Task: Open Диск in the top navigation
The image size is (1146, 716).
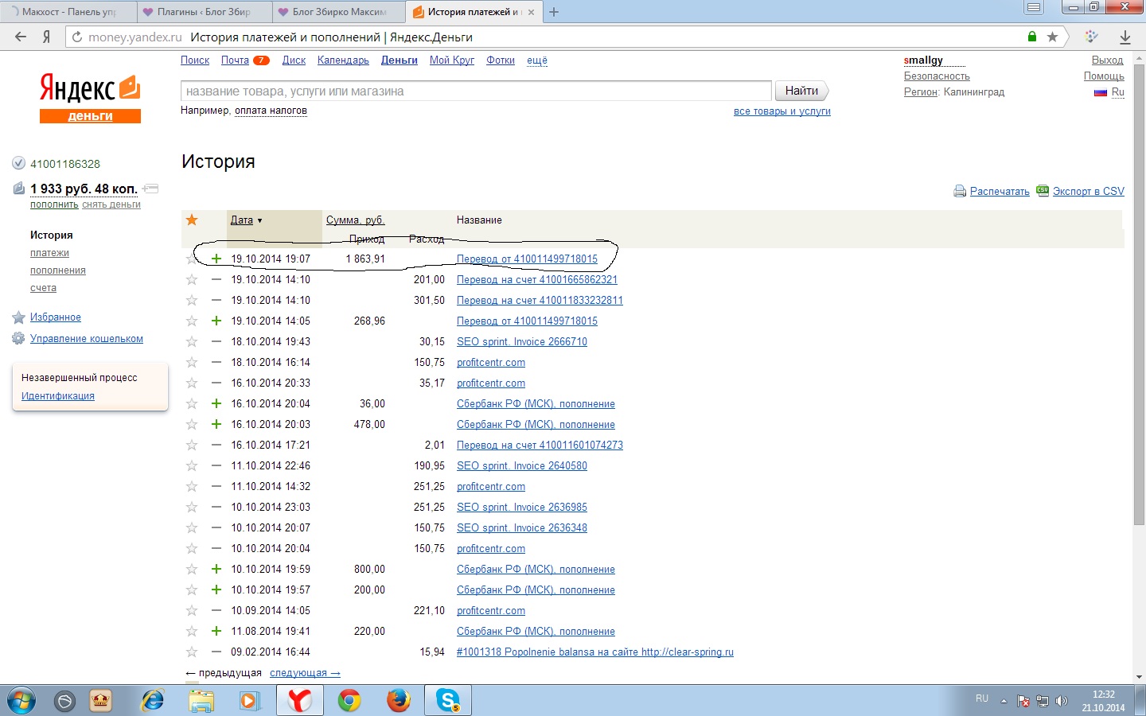Action: click(294, 60)
